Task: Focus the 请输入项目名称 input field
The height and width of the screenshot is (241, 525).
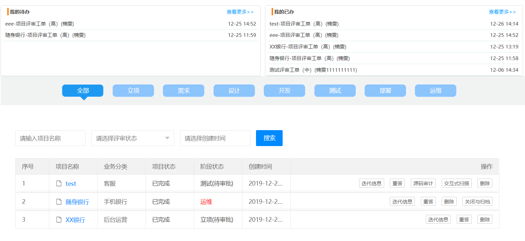Action: pyautogui.click(x=50, y=138)
